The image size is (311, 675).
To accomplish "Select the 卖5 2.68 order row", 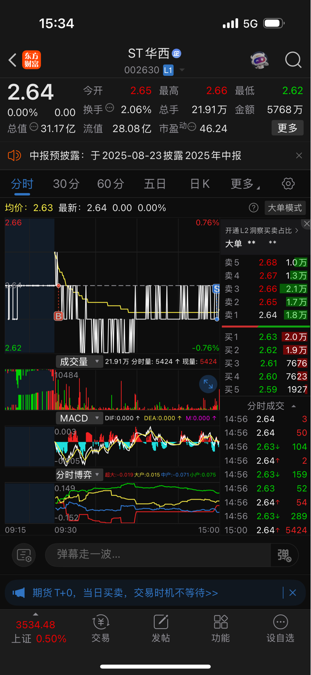I will (x=266, y=263).
